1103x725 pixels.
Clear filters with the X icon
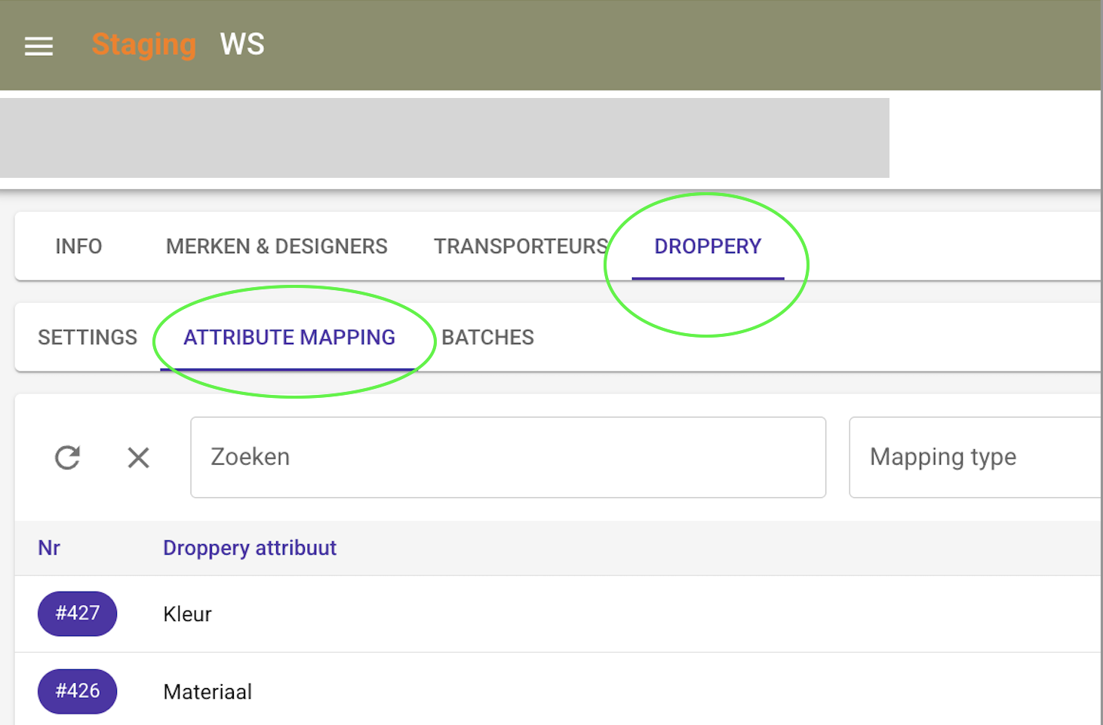pyautogui.click(x=138, y=457)
